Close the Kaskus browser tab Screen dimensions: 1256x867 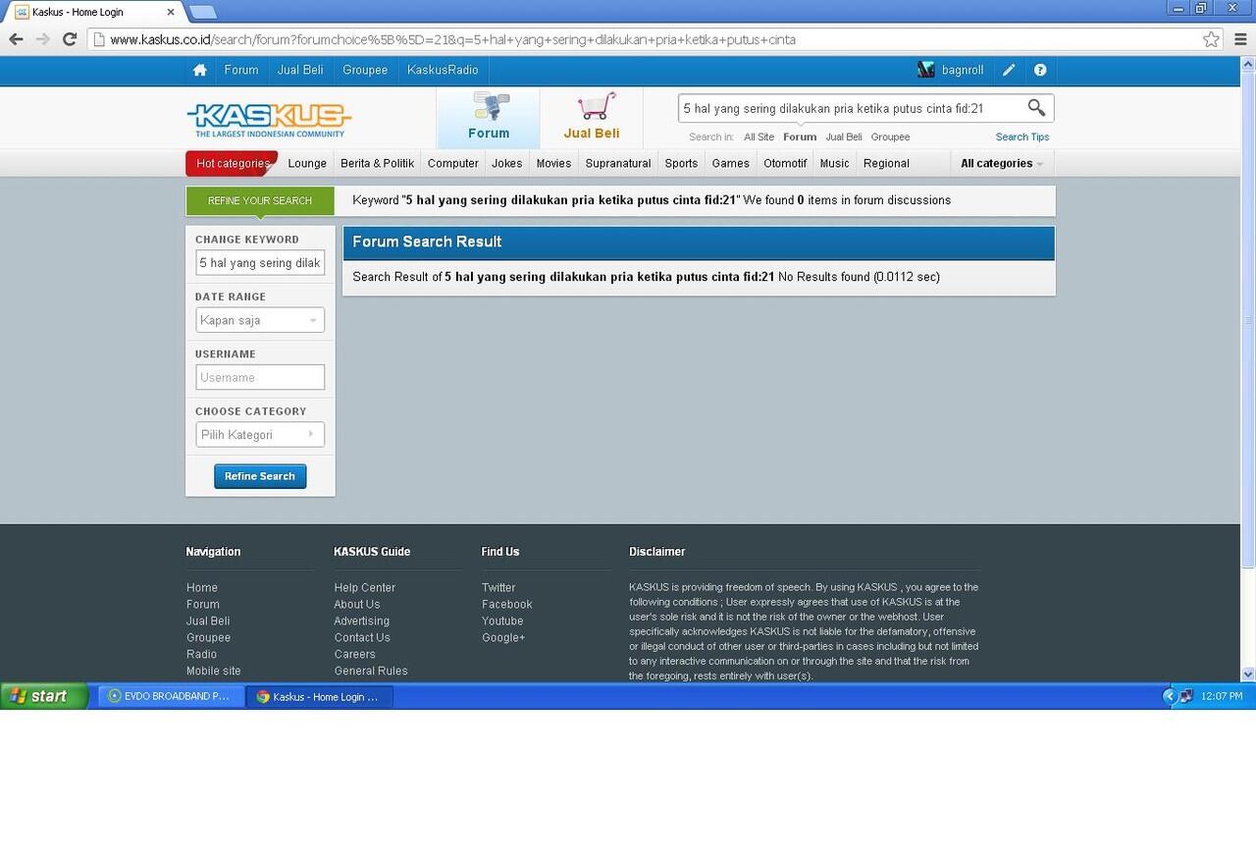(x=170, y=12)
